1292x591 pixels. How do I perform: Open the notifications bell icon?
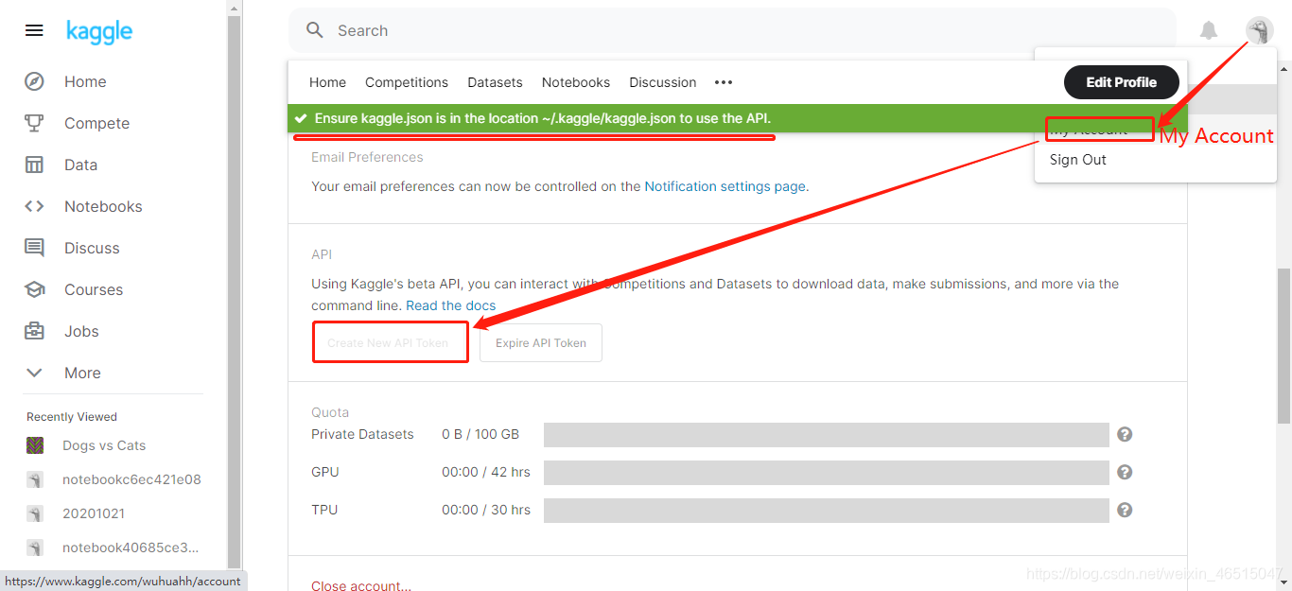(x=1209, y=30)
